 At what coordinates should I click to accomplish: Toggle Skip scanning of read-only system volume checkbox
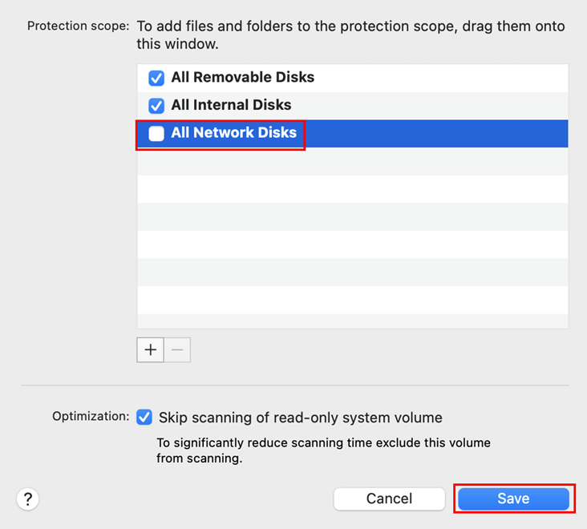pos(144,418)
